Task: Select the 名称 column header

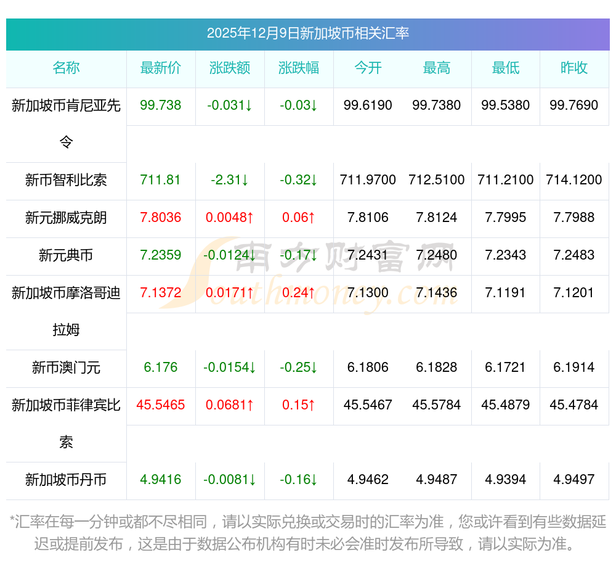Action: click(66, 68)
